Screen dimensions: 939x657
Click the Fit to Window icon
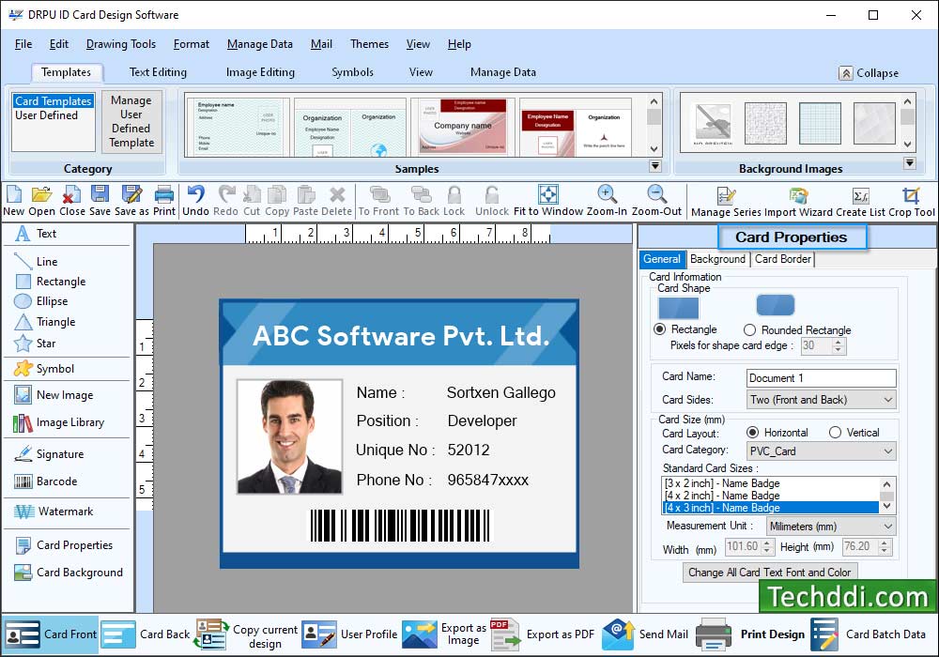tap(548, 194)
